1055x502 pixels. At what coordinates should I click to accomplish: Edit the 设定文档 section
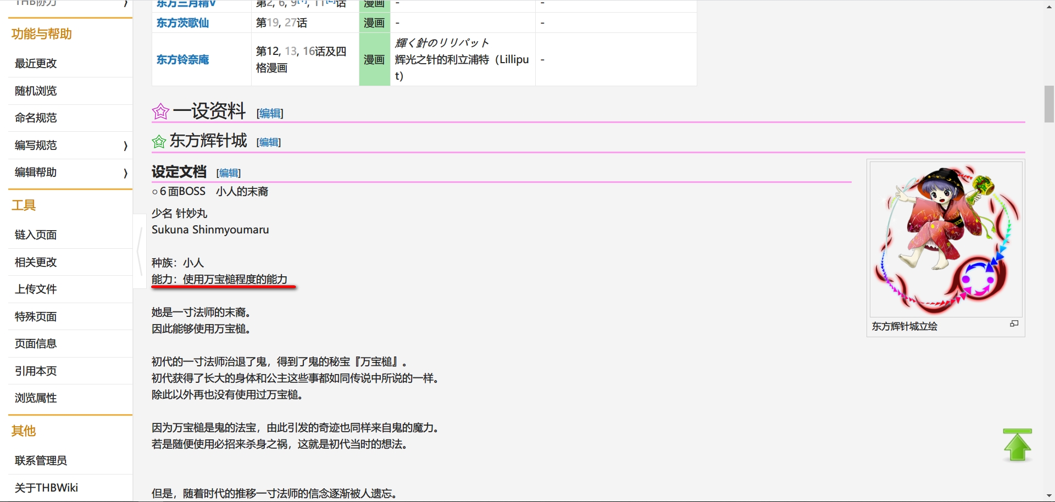click(229, 173)
